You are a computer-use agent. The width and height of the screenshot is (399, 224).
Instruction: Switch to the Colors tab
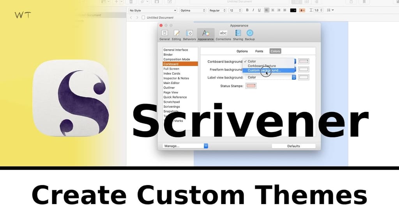(x=275, y=51)
